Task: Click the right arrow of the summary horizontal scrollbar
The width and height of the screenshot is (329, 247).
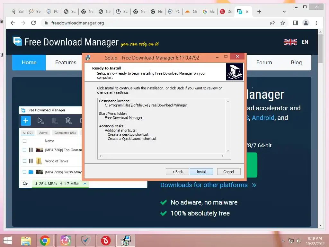Action: (223, 156)
